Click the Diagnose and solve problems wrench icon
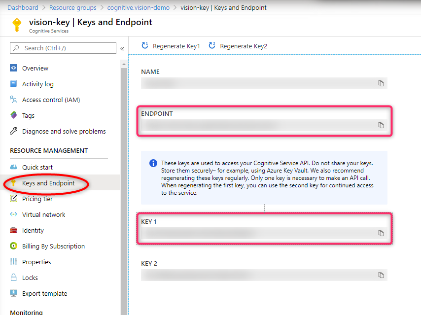Image resolution: width=421 pixels, height=315 pixels. click(13, 131)
